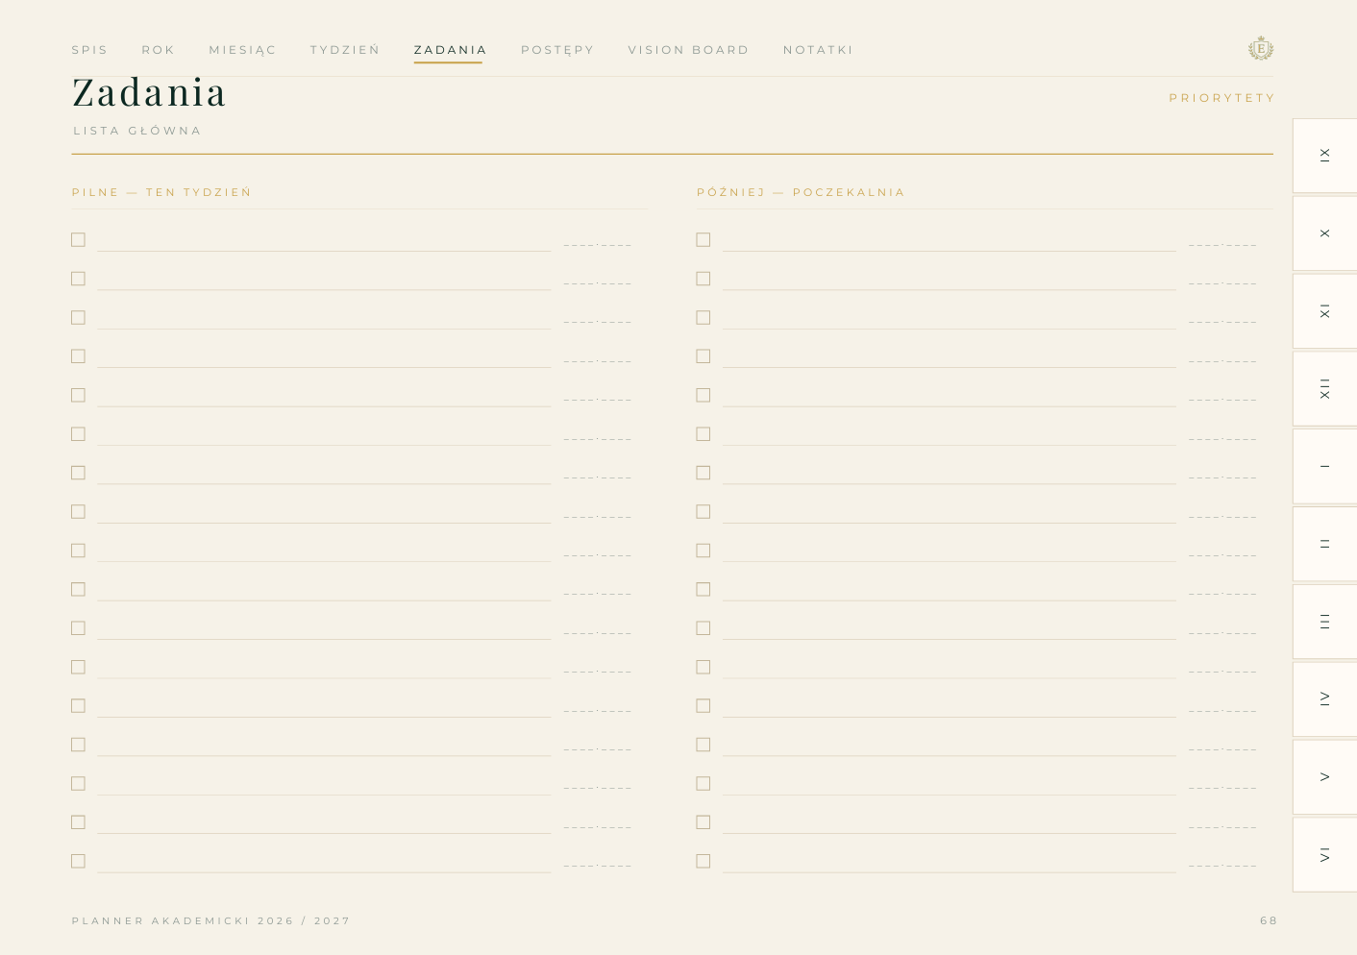Jump to month V side tab
This screenshot has height=955, width=1357.
click(1325, 776)
